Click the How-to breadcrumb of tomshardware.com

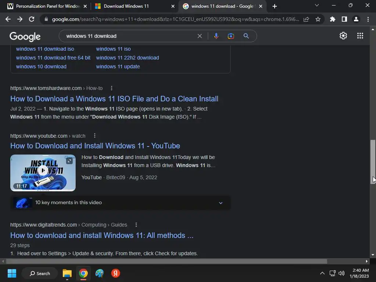coord(94,88)
